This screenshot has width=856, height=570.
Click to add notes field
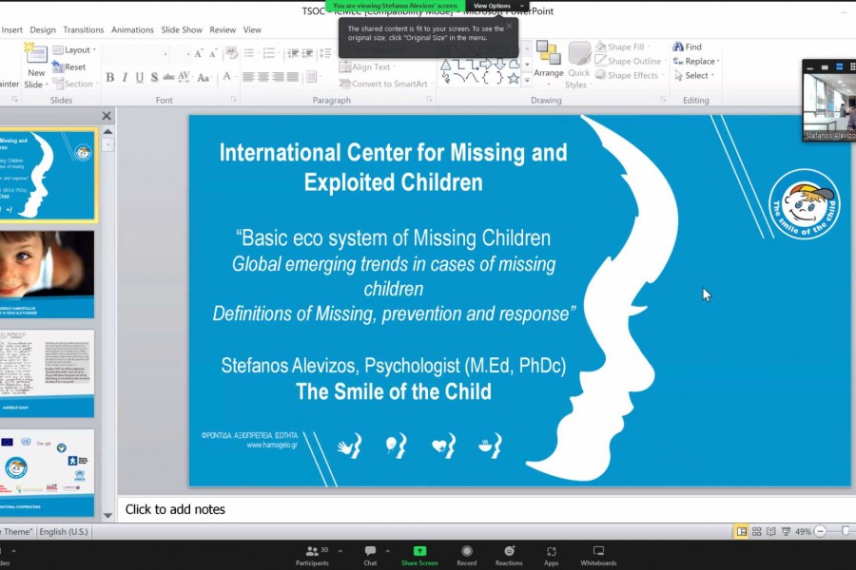point(484,509)
